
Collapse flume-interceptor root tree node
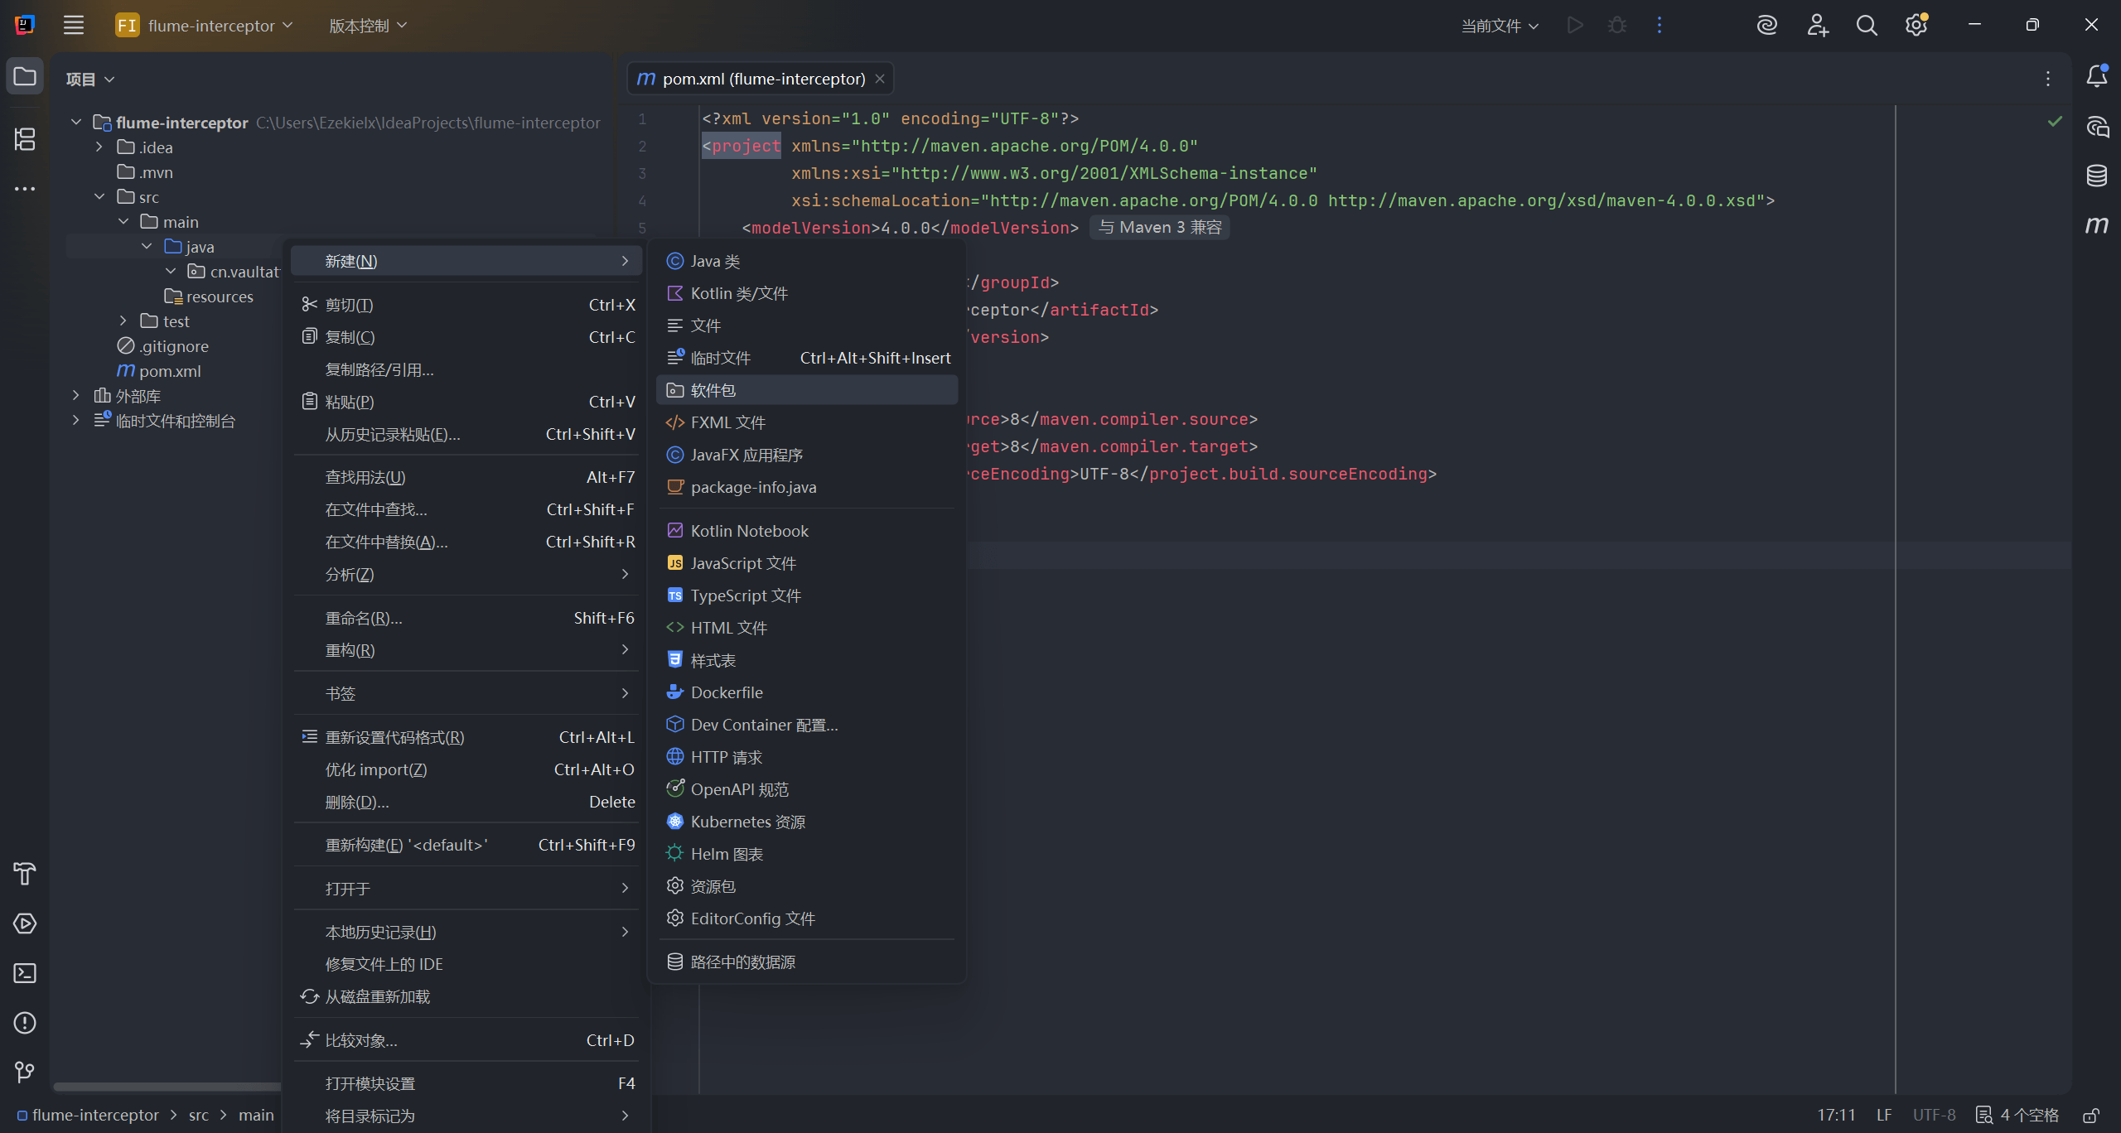(x=76, y=122)
